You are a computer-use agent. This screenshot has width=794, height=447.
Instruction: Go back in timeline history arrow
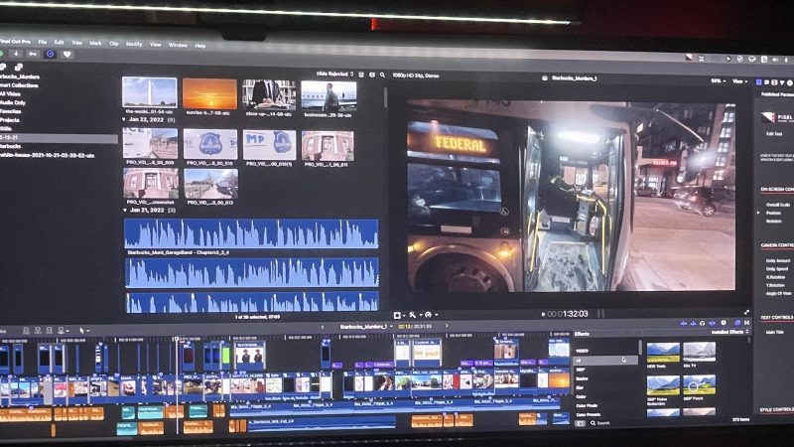tap(323, 327)
